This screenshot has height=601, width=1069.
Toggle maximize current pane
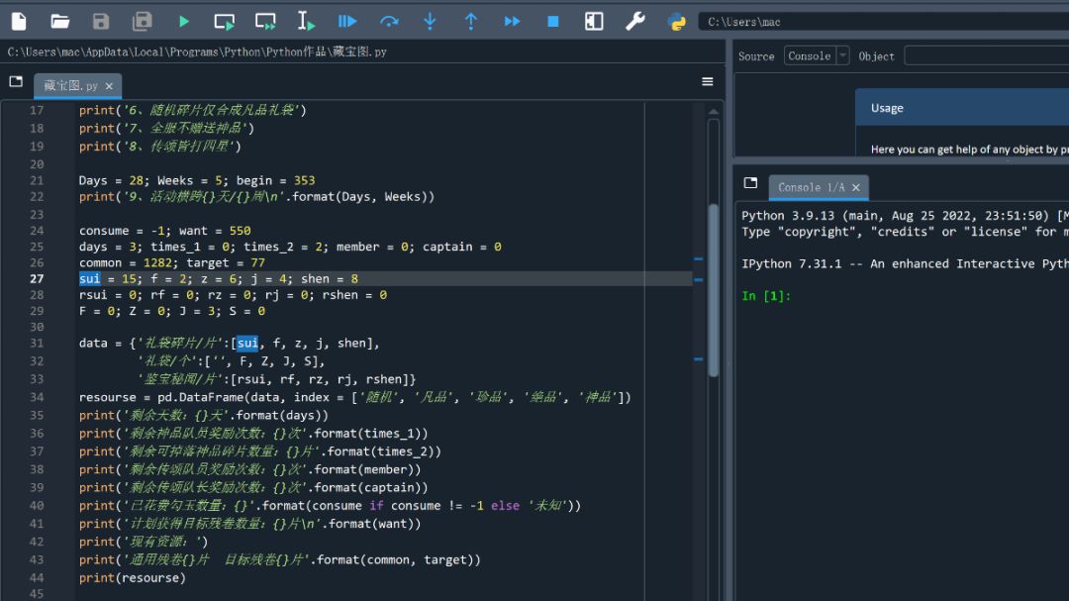(x=594, y=21)
